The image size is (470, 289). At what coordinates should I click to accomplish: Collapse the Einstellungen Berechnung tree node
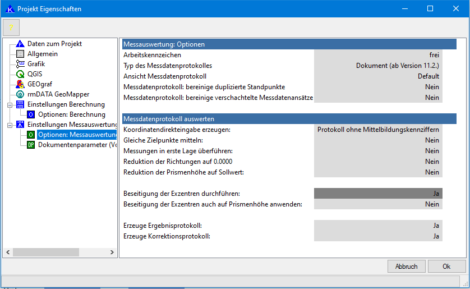(9, 104)
